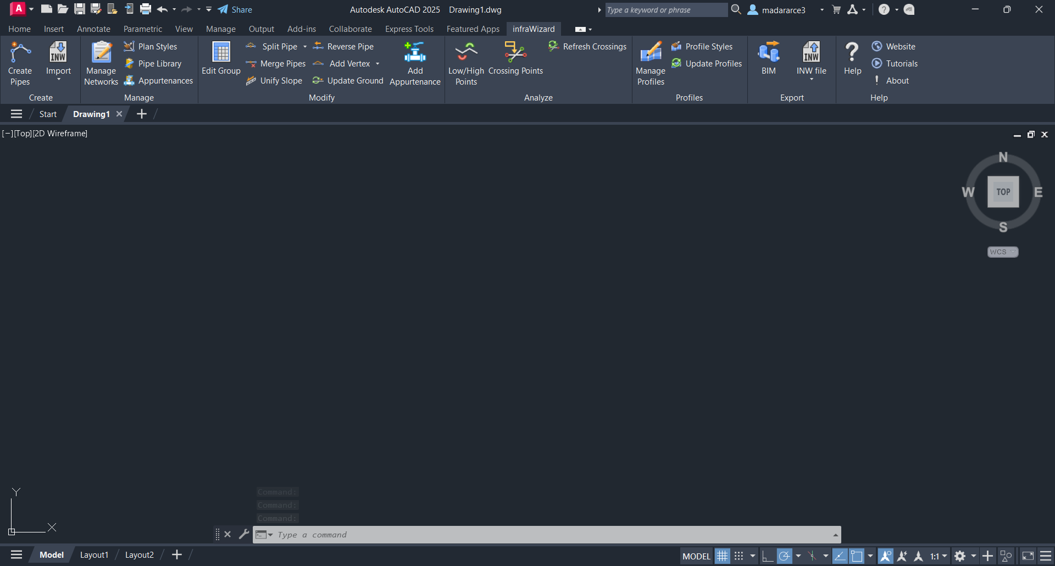Export to BIM
The image size is (1055, 566).
pyautogui.click(x=768, y=58)
